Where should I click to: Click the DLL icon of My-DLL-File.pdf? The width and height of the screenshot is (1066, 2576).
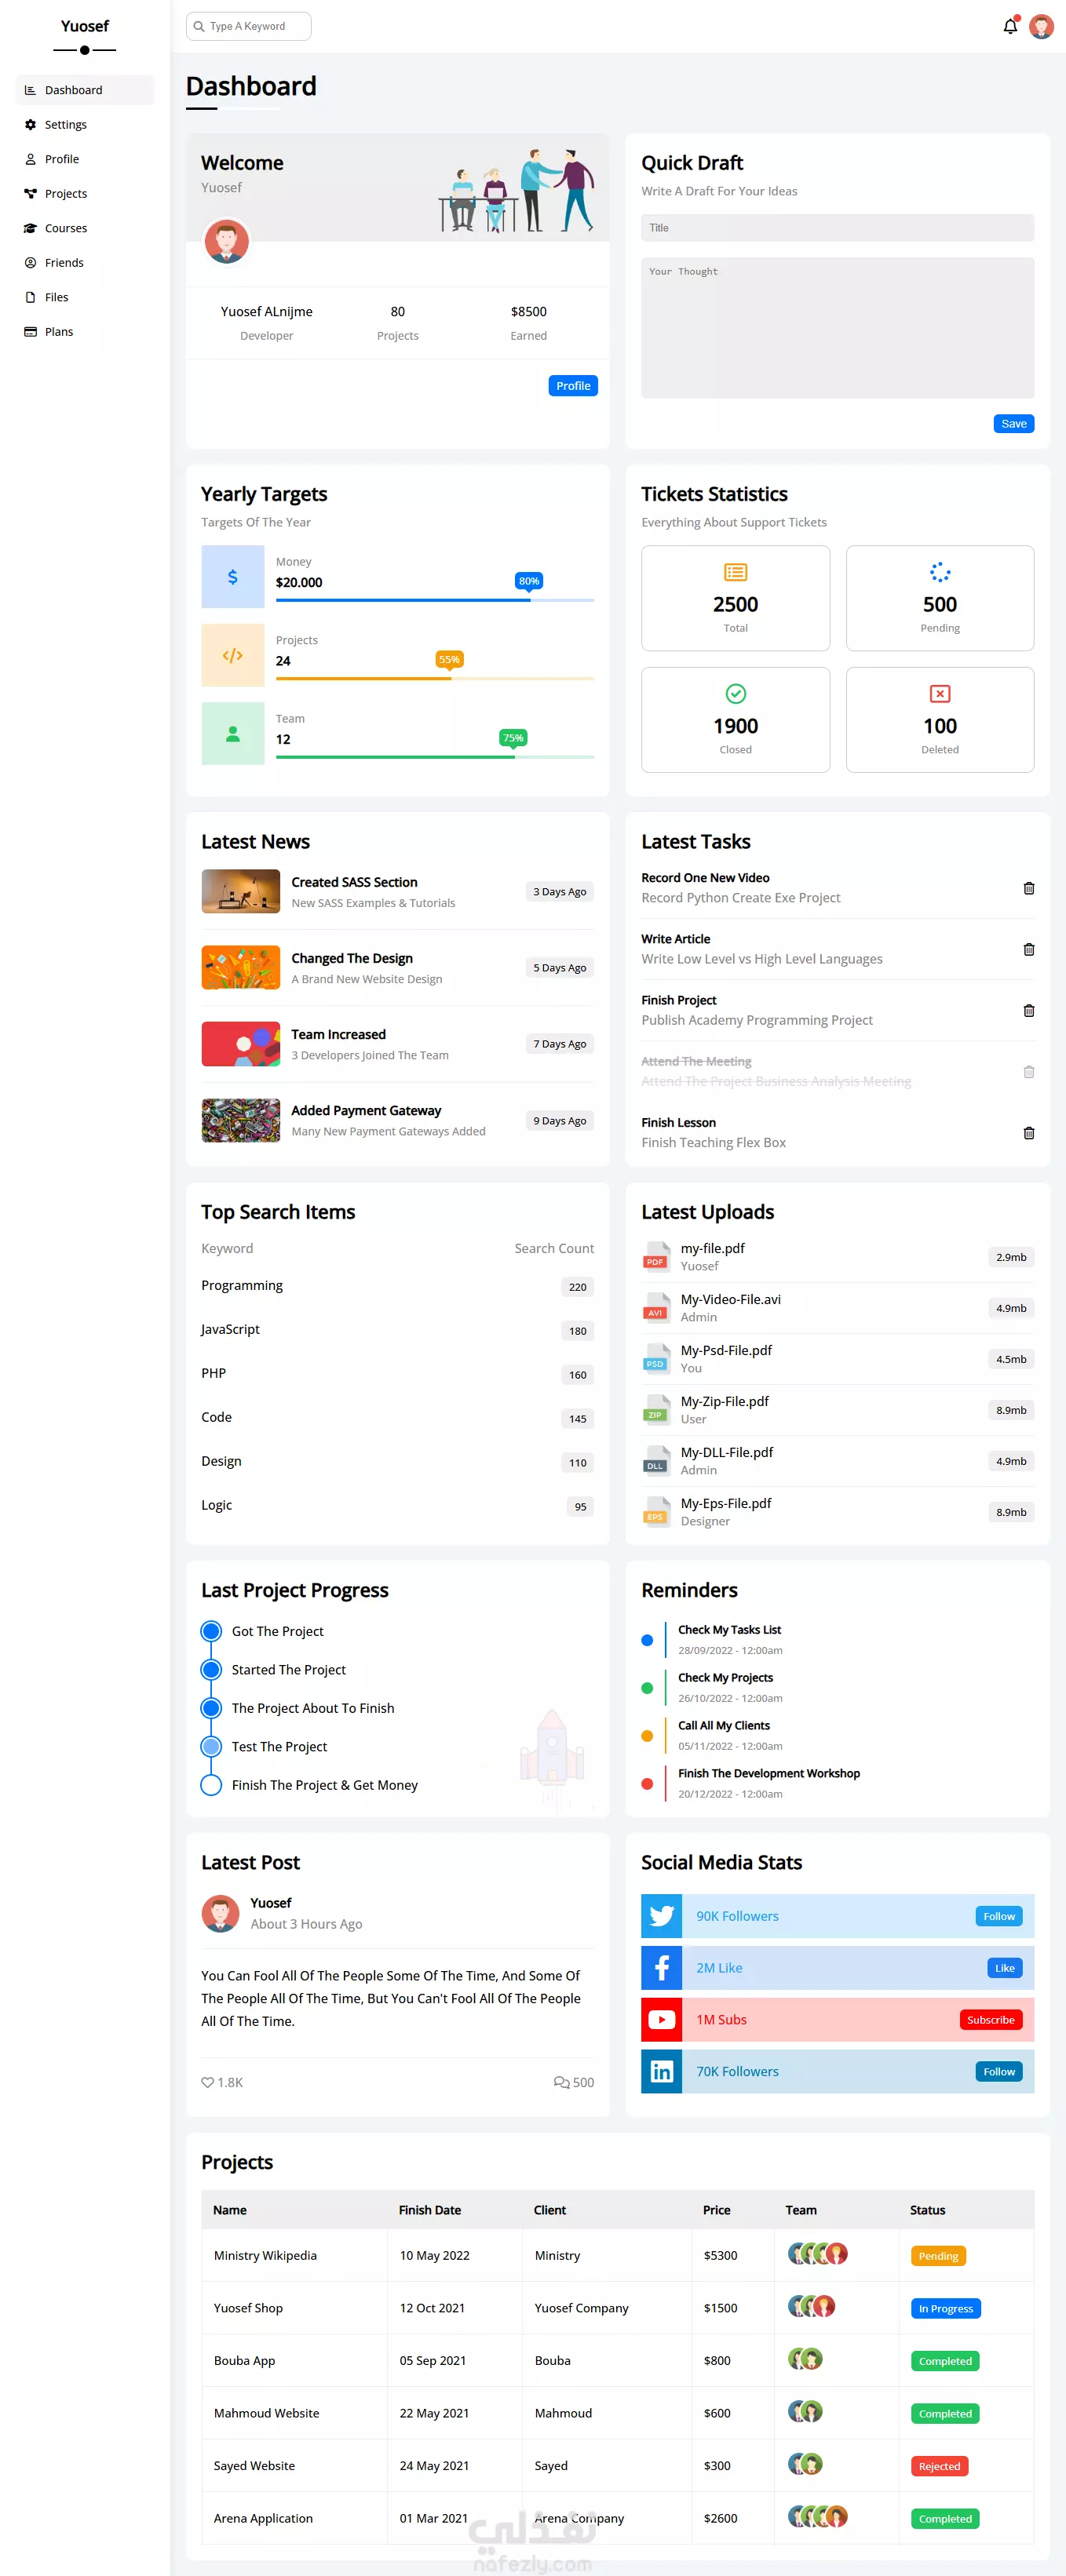[x=656, y=1460]
